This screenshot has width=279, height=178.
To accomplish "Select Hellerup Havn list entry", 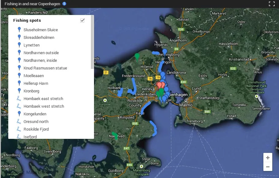I will pos(36,83).
